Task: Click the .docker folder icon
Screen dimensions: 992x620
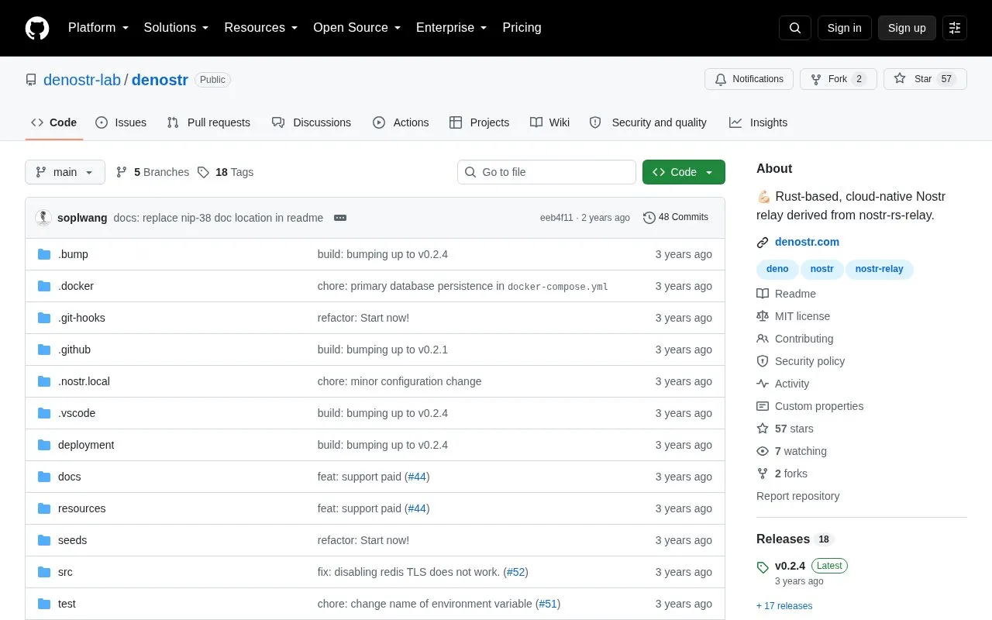Action: pos(44,286)
